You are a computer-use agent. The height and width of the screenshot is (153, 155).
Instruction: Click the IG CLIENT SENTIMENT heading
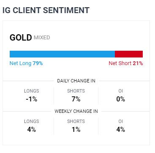click(x=46, y=10)
